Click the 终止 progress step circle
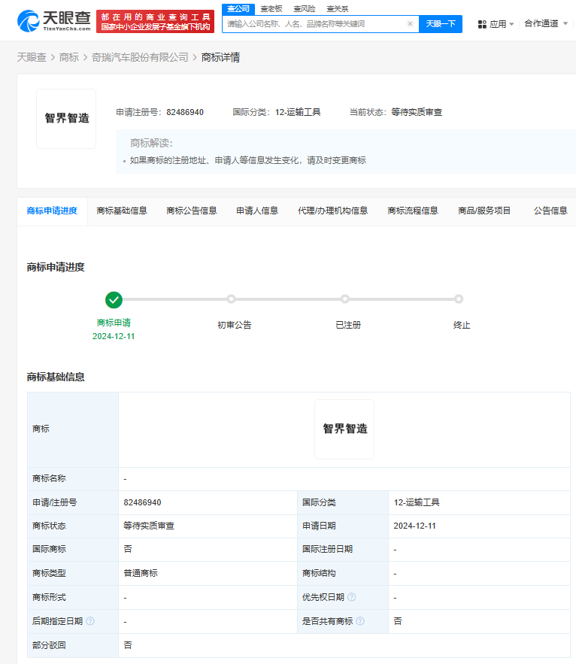 (x=459, y=299)
